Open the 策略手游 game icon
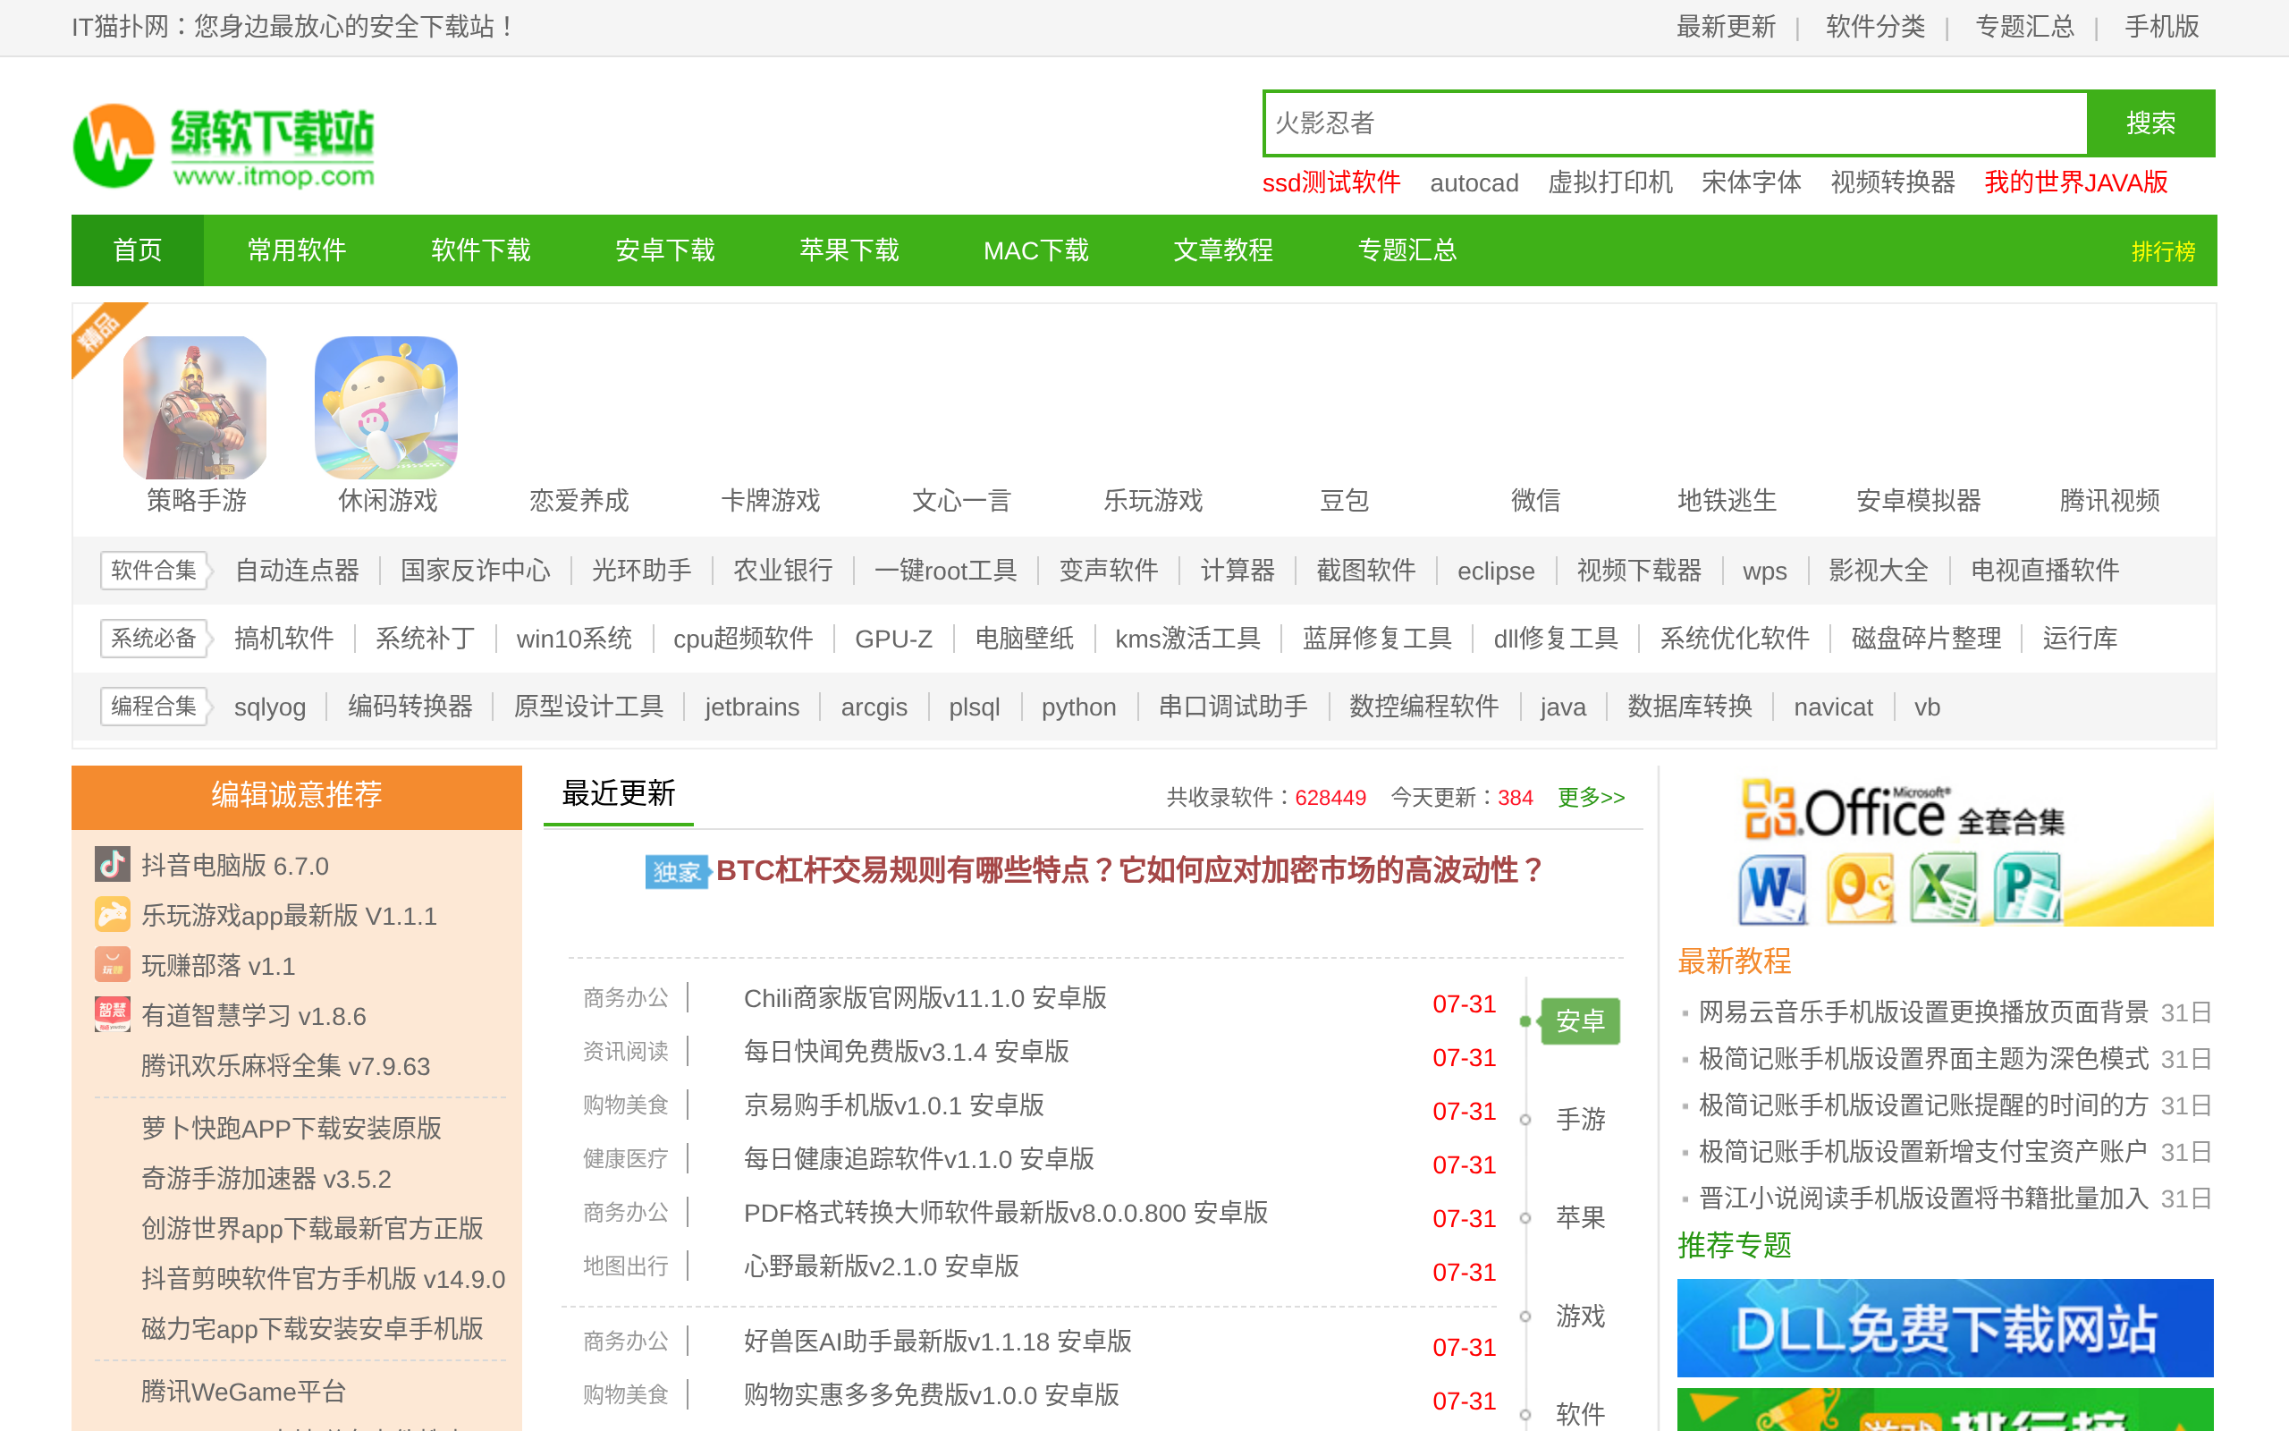Screen dimensions: 2289x1431 click(195, 407)
